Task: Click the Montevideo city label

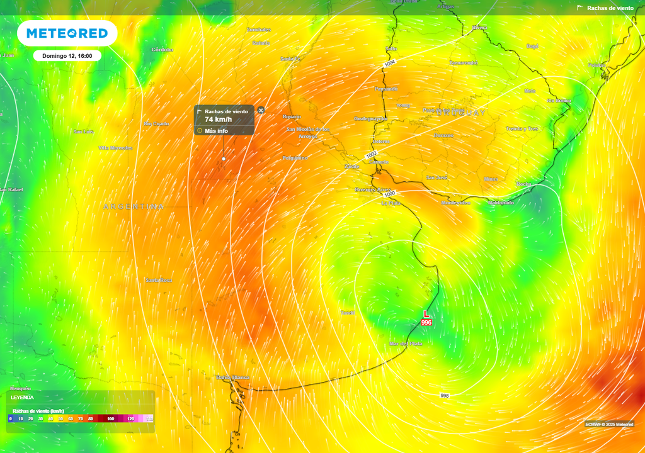Action: 455,203
